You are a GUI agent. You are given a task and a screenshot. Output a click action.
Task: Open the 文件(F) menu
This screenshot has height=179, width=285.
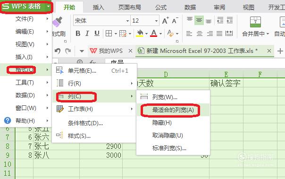point(26,19)
